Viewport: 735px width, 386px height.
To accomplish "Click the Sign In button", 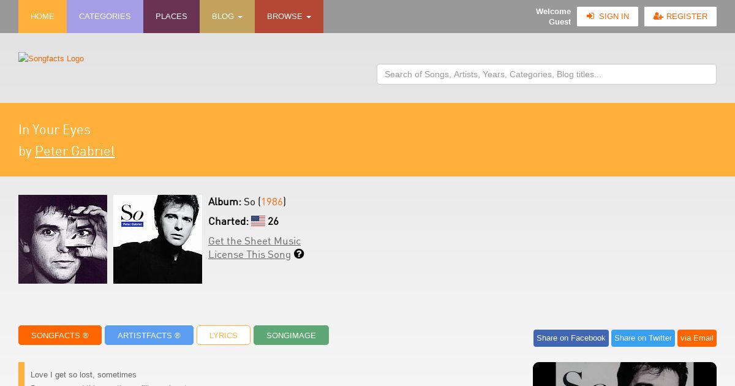I will (x=608, y=17).
